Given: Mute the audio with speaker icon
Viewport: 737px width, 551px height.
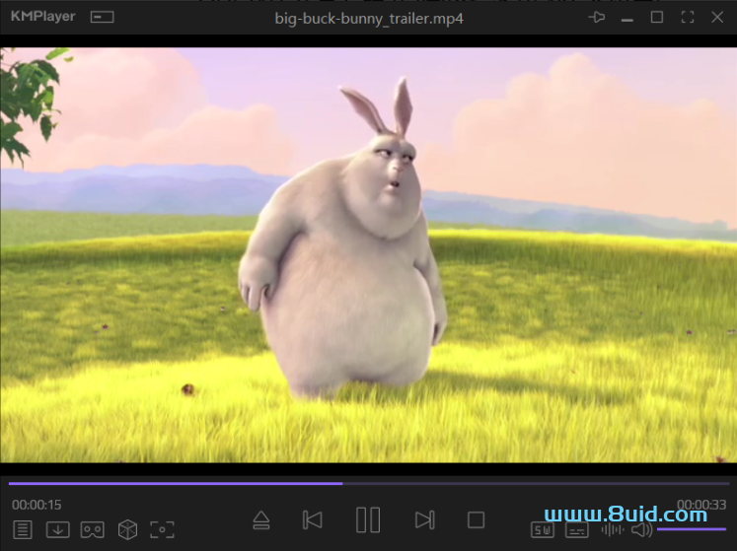Looking at the screenshot, I should coord(641,530).
